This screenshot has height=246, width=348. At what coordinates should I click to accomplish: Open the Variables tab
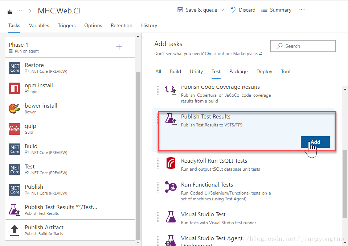point(39,25)
